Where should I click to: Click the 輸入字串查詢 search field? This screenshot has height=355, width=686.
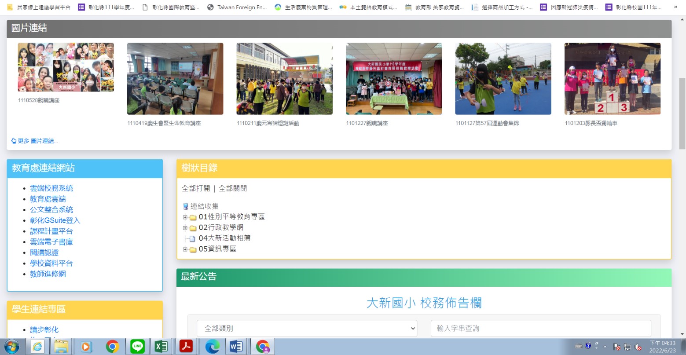tap(541, 328)
